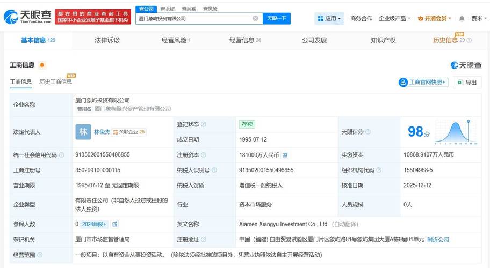This screenshot has width=490, height=268.
Task: Open the 应用 dropdown menu
Action: tap(330, 18)
